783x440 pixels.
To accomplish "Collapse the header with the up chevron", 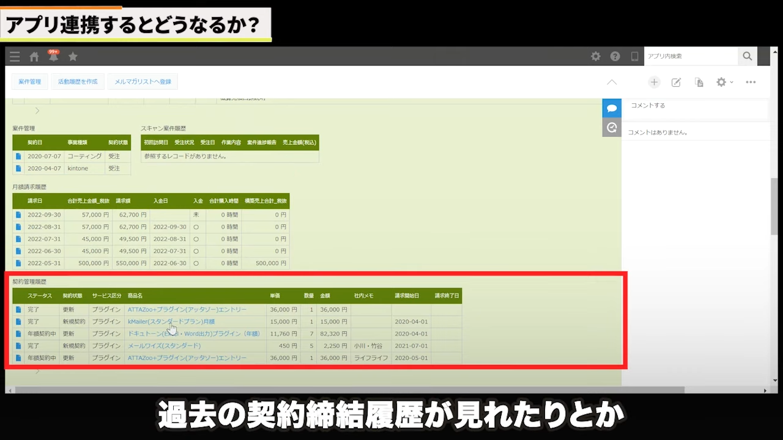I will pyautogui.click(x=612, y=82).
